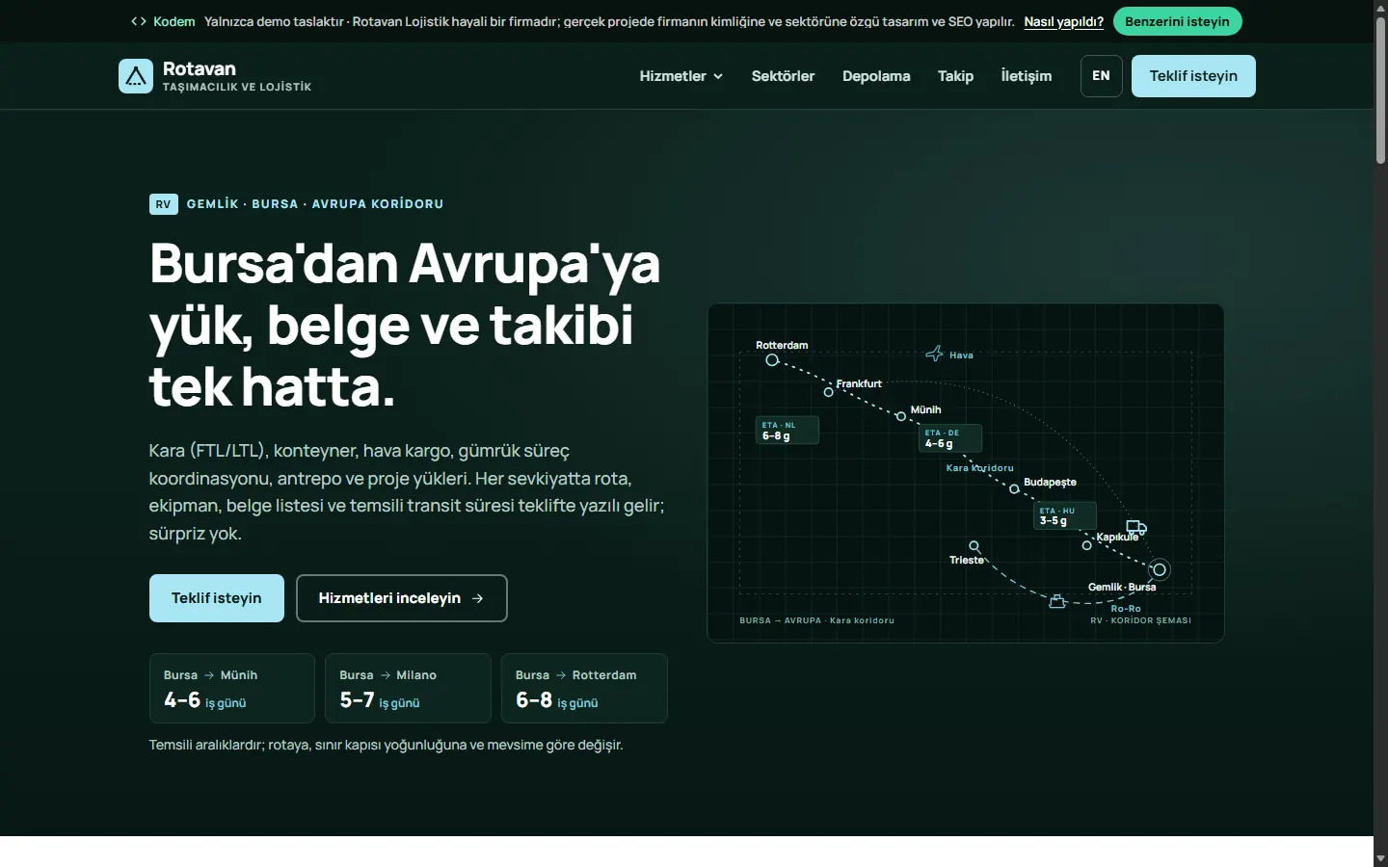
Task: Click the Trieste node on the map
Action: [x=974, y=546]
